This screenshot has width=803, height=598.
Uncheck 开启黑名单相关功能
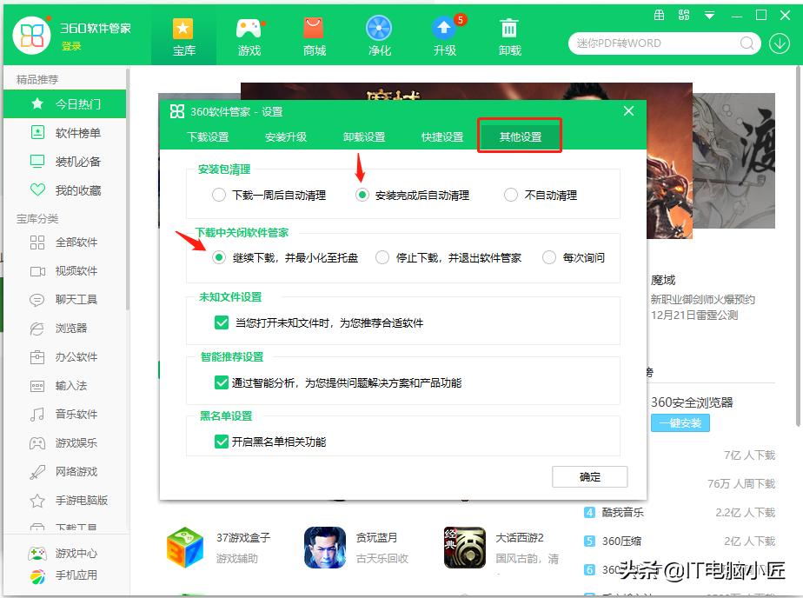tap(221, 442)
